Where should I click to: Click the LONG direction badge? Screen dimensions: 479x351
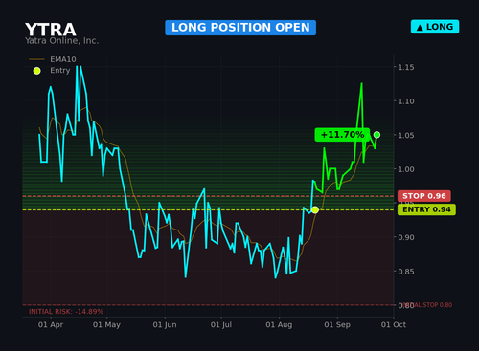(x=435, y=27)
